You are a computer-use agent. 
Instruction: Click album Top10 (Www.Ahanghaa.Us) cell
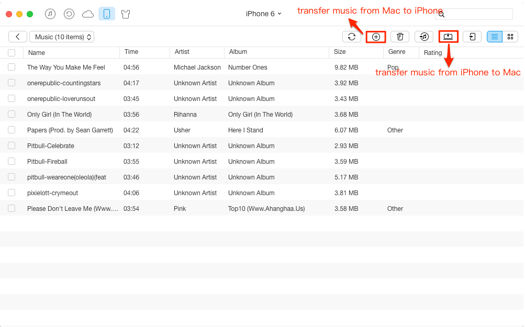pyautogui.click(x=266, y=209)
